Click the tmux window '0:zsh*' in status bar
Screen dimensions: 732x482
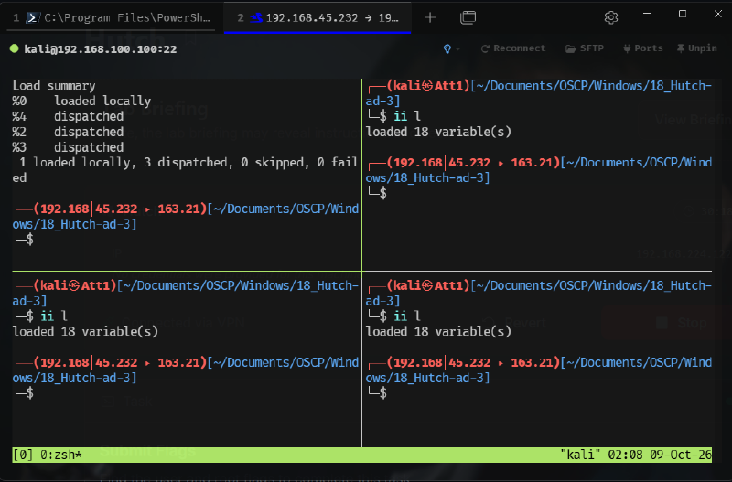[x=61, y=455]
